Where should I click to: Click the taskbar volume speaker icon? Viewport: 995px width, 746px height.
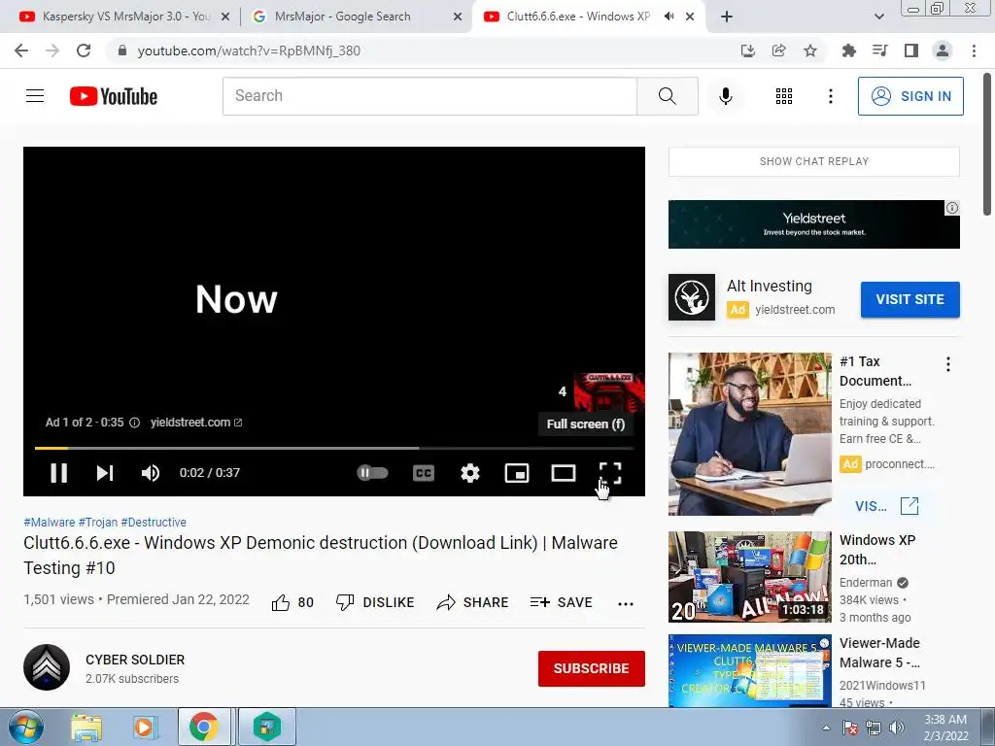[897, 728]
